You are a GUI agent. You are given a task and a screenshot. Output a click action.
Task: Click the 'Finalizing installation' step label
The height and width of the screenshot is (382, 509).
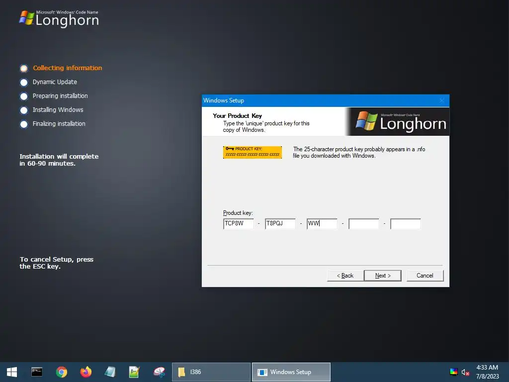[x=59, y=124]
